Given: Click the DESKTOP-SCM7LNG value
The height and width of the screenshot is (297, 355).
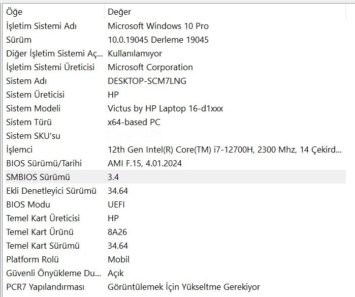Looking at the screenshot, I should (147, 81).
